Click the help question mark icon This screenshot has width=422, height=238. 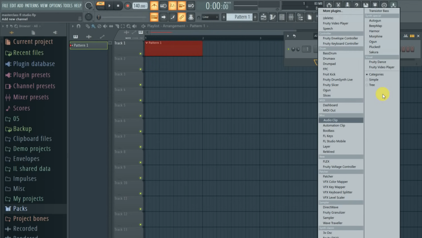pyautogui.click(x=357, y=5)
